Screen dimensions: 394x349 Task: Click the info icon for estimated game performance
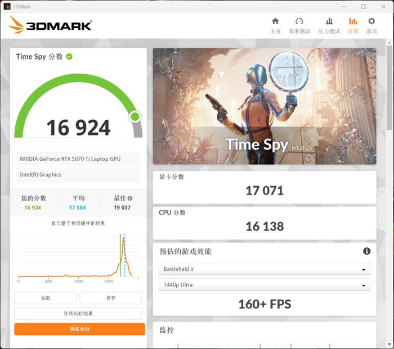366,251
